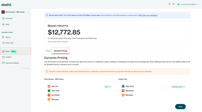Click Menulog icon under Bobs Burgers

click(49, 99)
